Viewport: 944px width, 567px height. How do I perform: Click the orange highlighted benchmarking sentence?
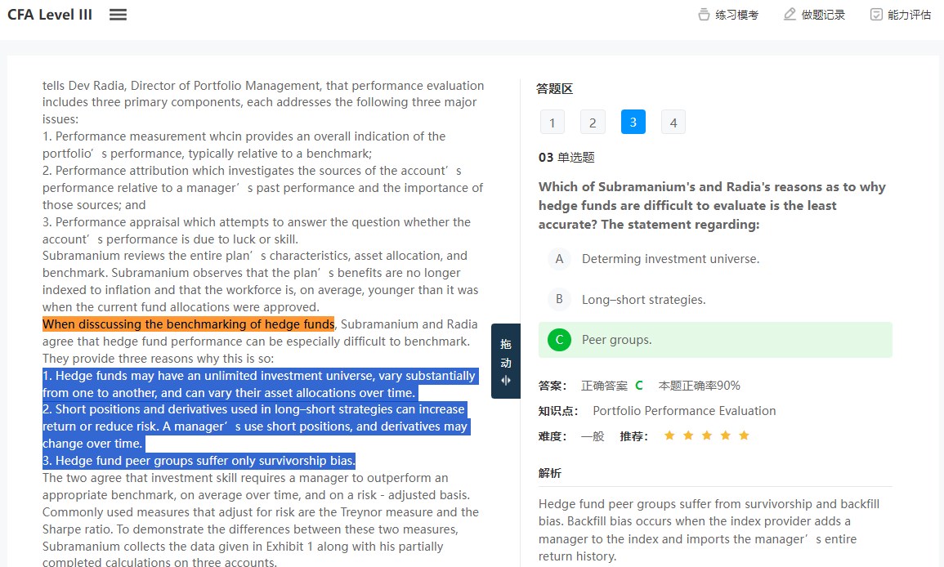point(188,324)
